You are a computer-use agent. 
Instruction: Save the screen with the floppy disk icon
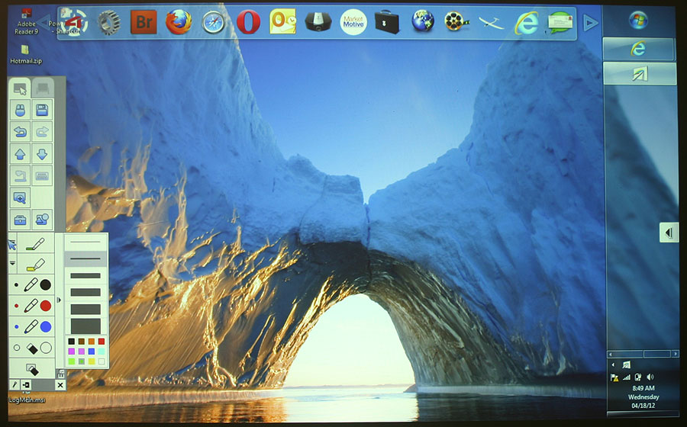[x=42, y=111]
